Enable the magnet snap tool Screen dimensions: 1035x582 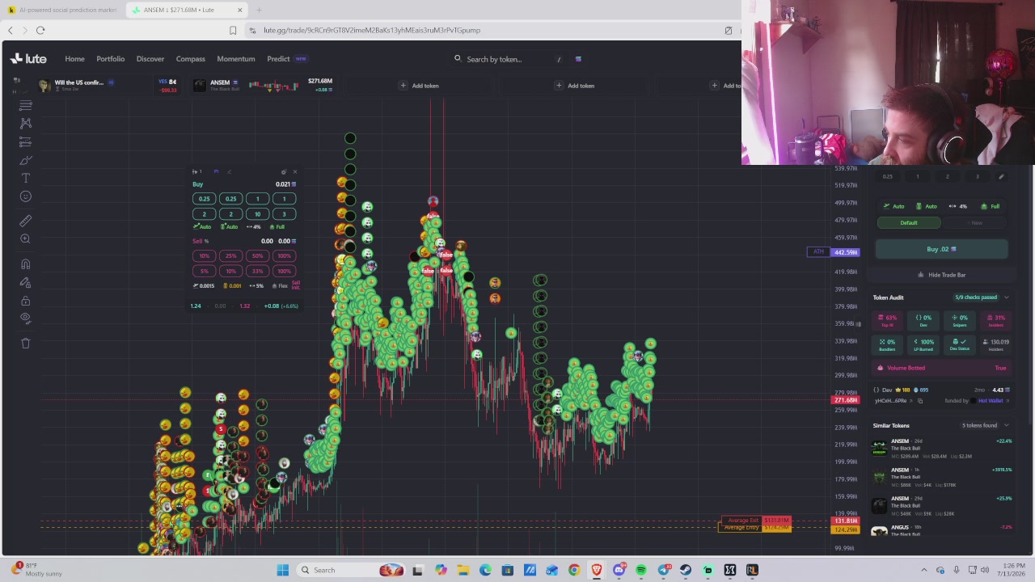[x=26, y=264]
